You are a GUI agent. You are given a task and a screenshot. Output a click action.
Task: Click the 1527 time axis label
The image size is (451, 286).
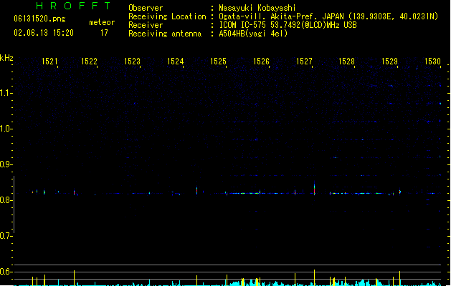304,61
